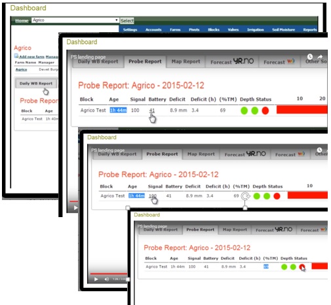Click the rotate handle icon near 69
This screenshot has height=305, width=331.
[246, 196]
